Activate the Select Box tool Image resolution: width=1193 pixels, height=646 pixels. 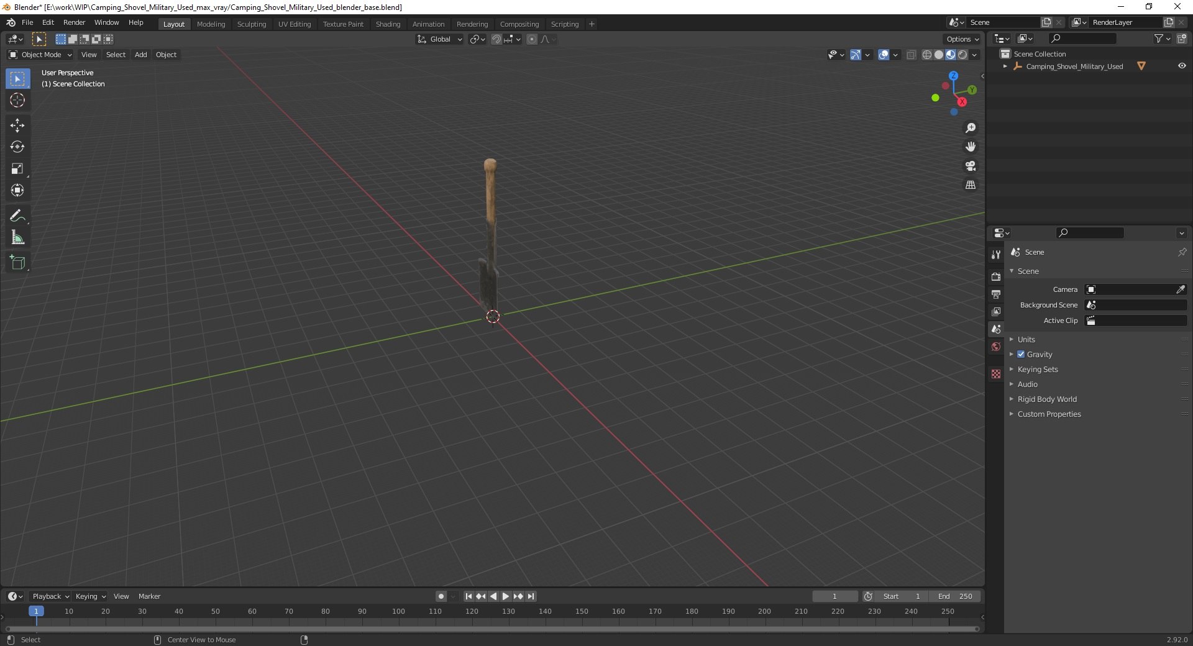[17, 79]
